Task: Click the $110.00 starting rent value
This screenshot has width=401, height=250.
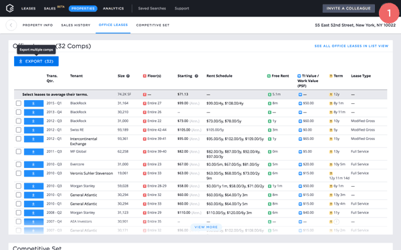Action: click(184, 213)
